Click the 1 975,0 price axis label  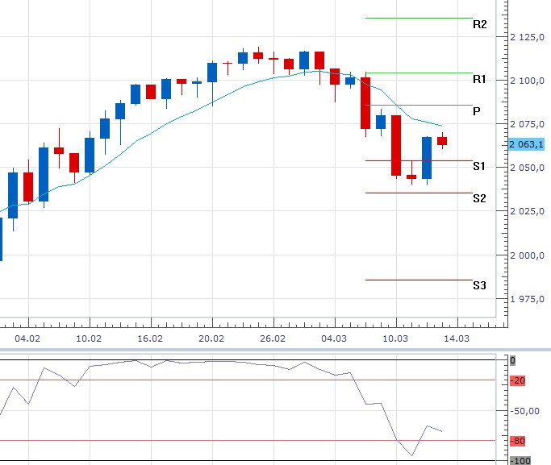(527, 299)
